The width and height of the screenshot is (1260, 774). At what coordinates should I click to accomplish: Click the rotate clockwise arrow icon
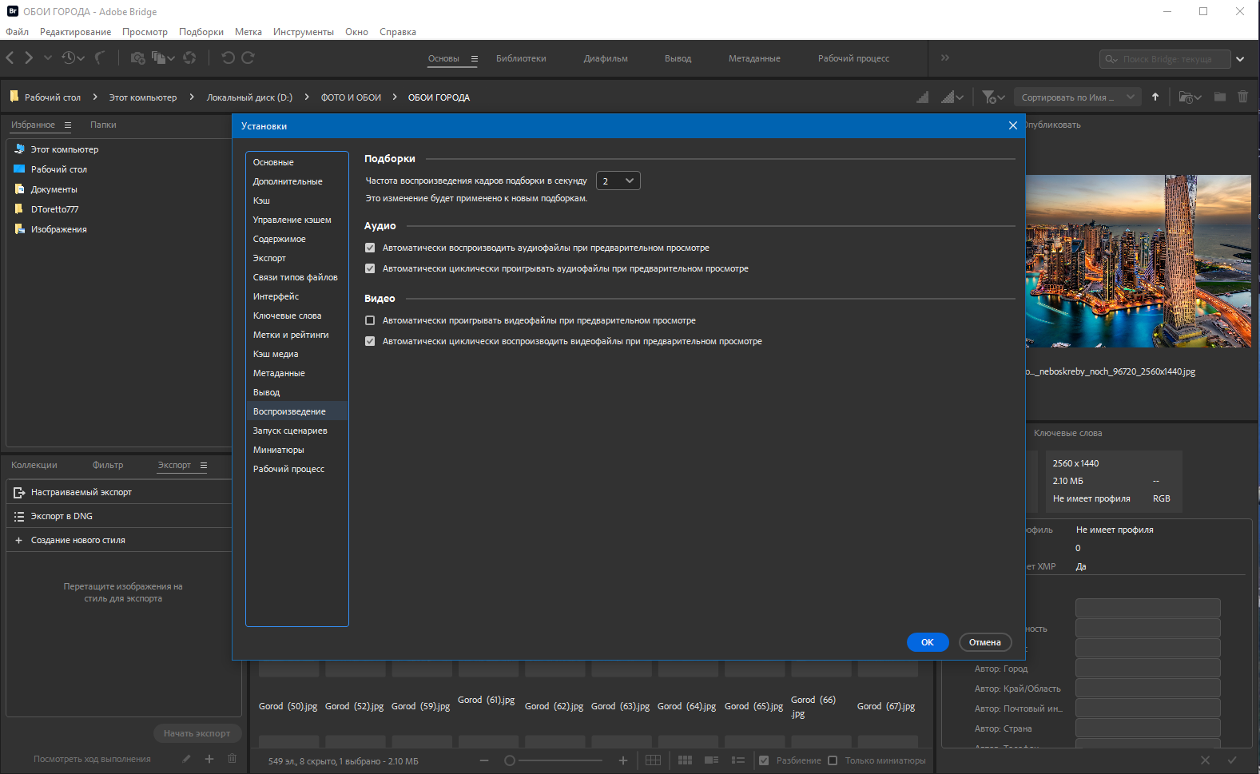coord(248,58)
